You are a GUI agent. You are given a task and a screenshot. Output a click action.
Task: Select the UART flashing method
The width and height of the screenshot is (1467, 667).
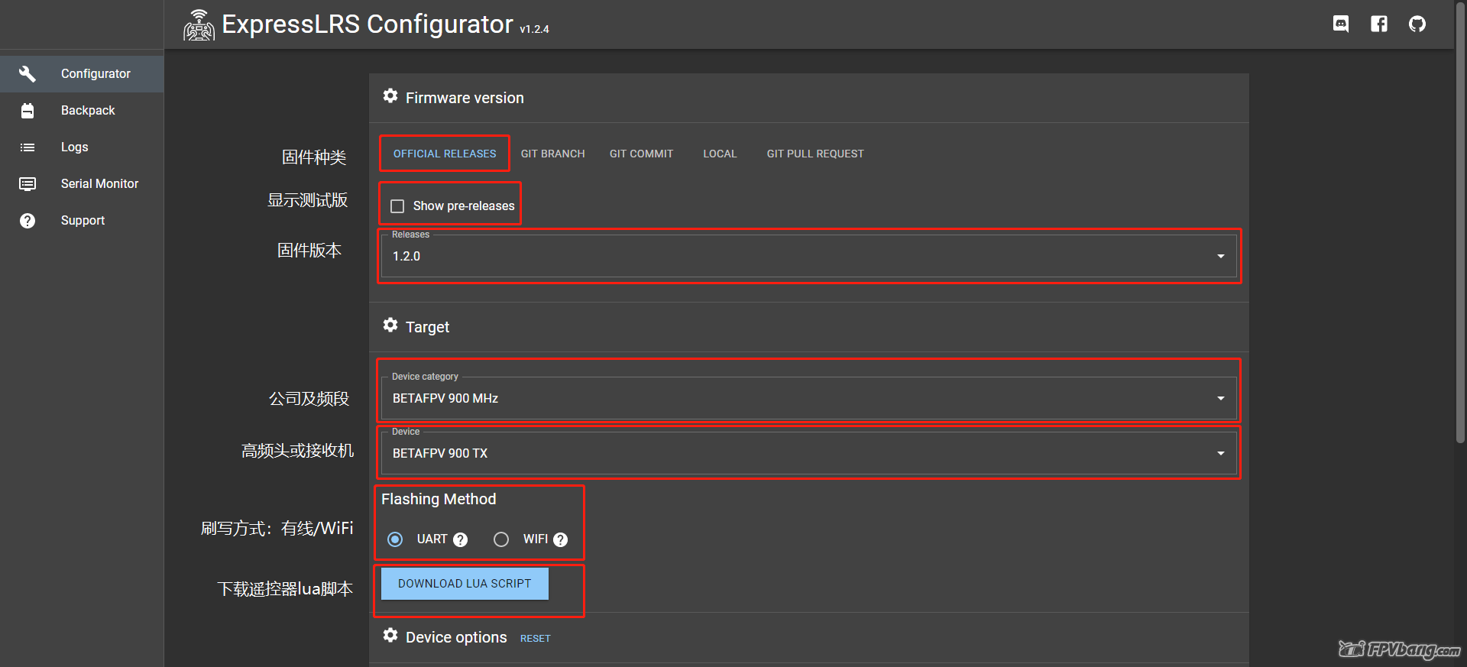click(395, 539)
